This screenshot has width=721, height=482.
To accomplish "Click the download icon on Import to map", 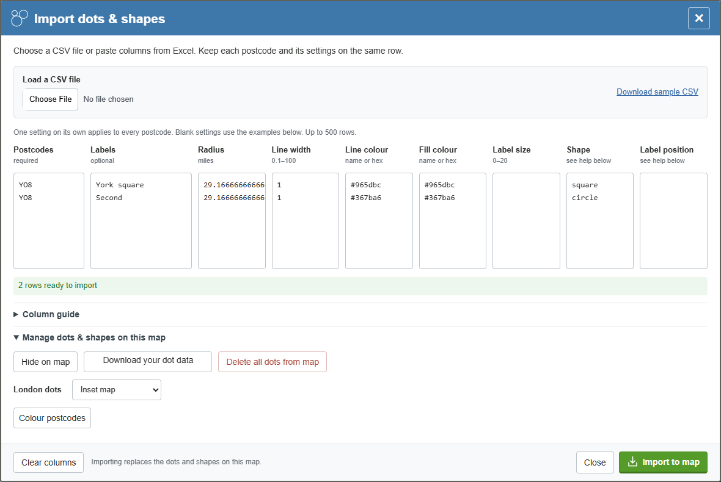I will (x=633, y=462).
